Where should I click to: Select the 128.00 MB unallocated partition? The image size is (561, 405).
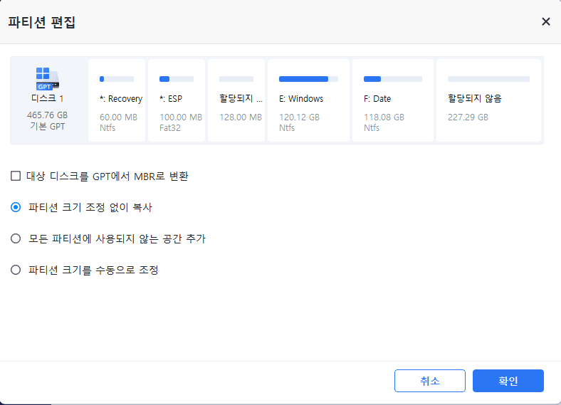pyautogui.click(x=236, y=100)
